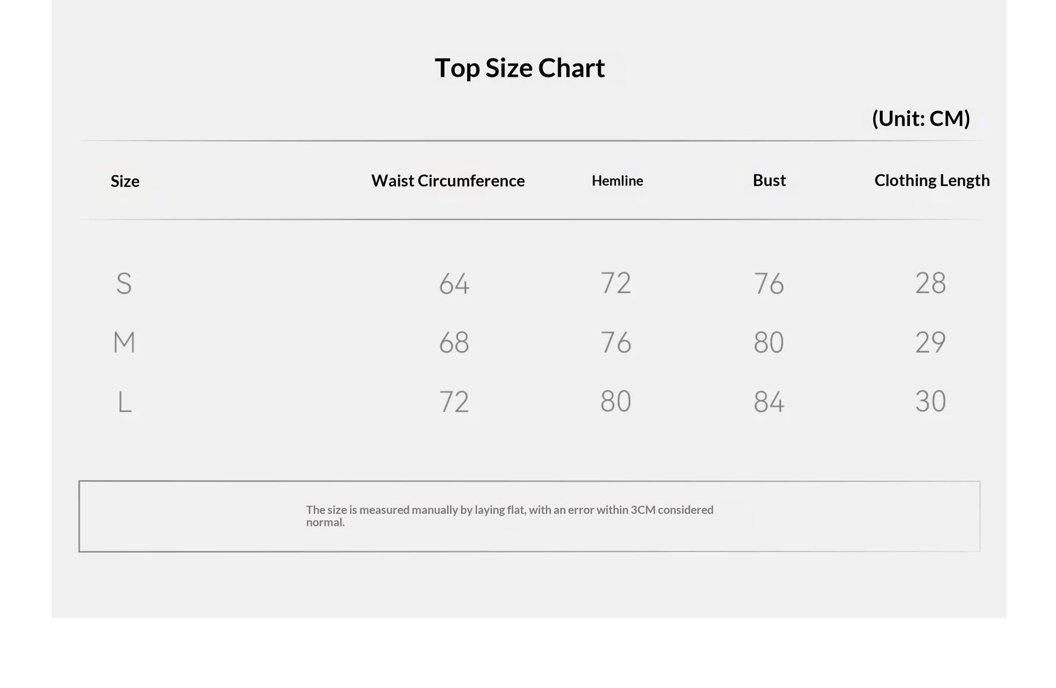Click the Waist Circumference column header
The width and height of the screenshot is (1056, 688).
pos(448,180)
